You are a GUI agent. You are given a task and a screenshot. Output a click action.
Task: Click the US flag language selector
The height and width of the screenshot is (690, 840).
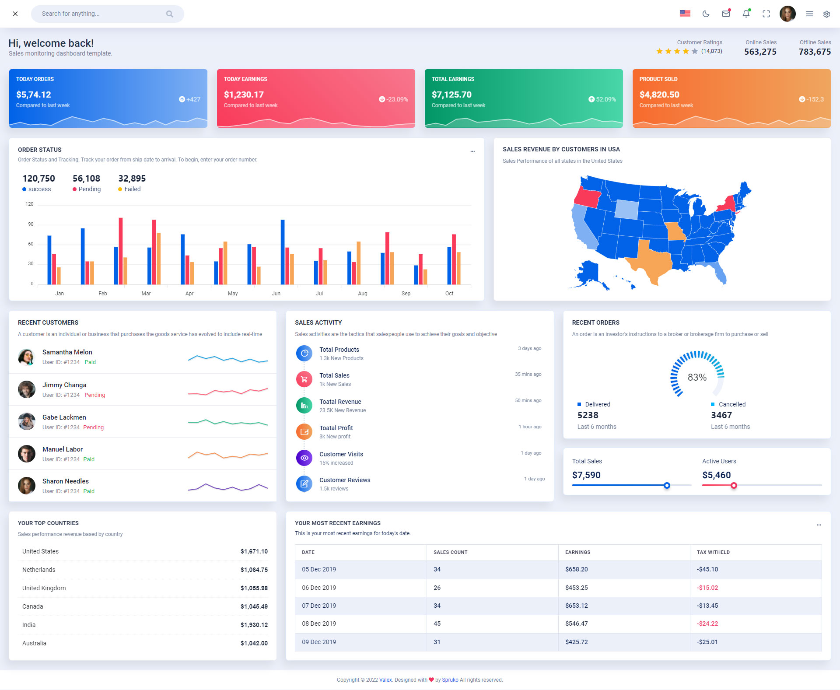[685, 14]
